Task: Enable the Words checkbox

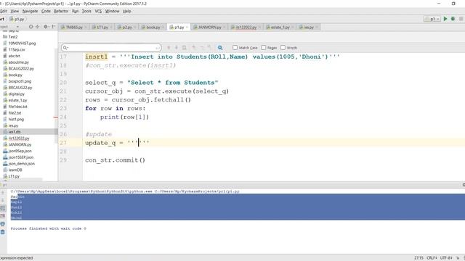Action: click(x=283, y=47)
